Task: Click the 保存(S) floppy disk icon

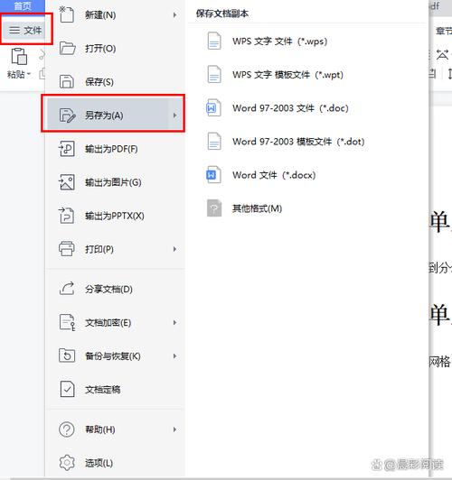Action: 67,82
